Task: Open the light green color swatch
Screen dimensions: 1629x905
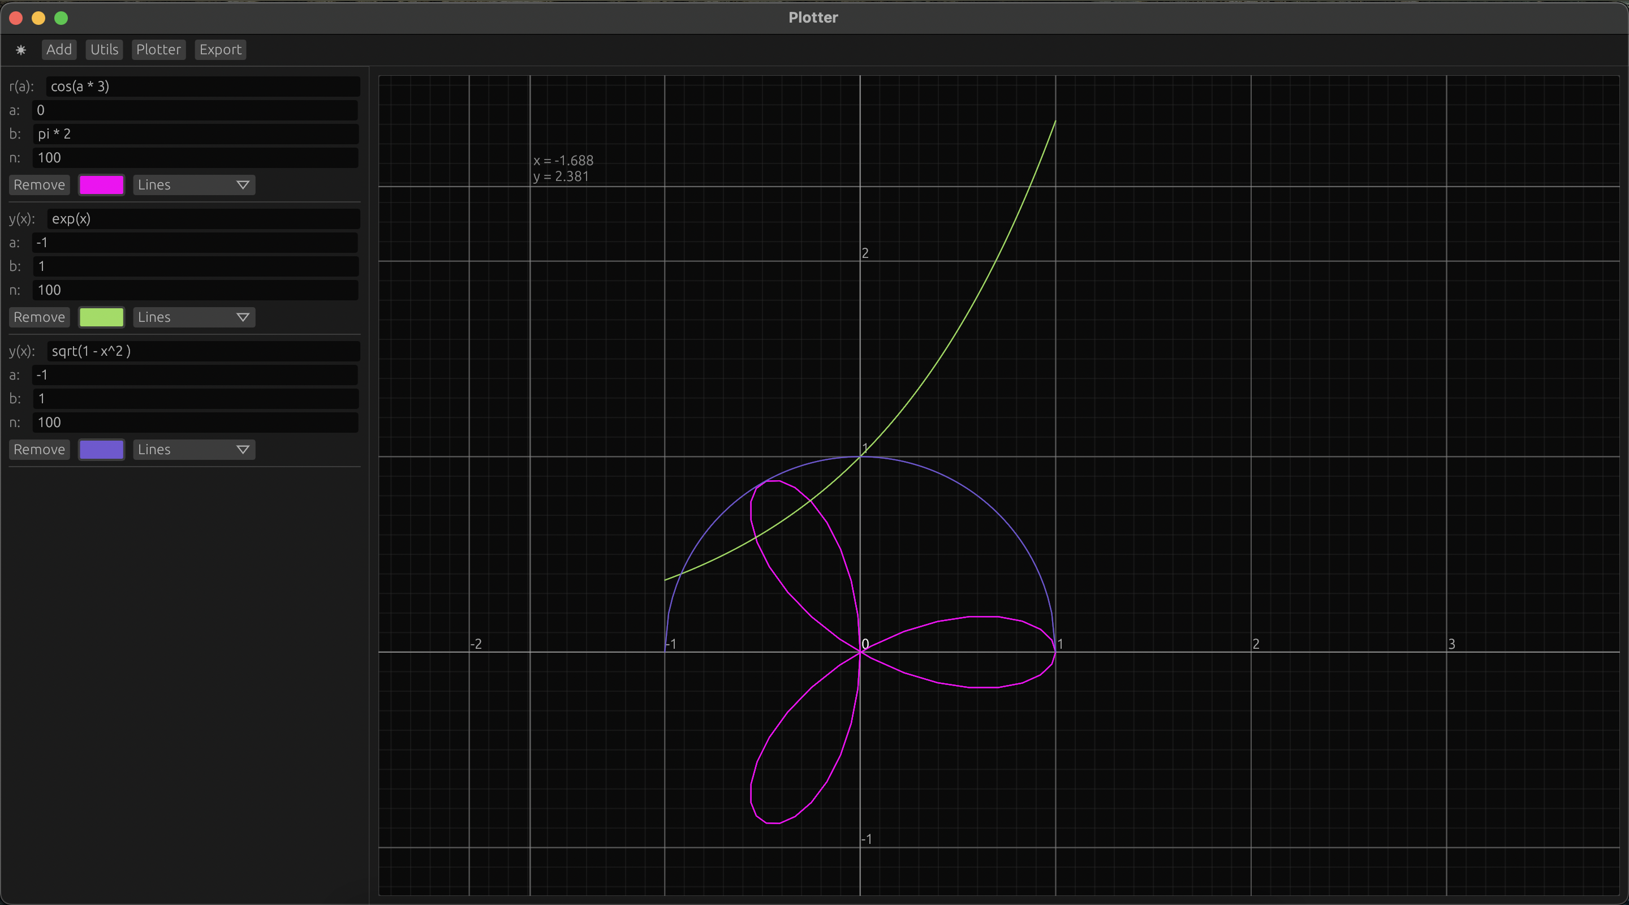Action: (101, 317)
